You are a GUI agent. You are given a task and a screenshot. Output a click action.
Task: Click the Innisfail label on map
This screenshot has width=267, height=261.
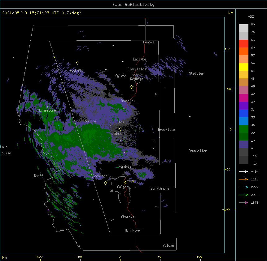pyautogui.click(x=129, y=101)
